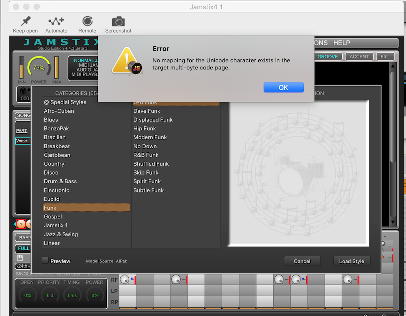406x316 pixels.
Task: Select the first kick drum in RF row
Action: click(125, 279)
